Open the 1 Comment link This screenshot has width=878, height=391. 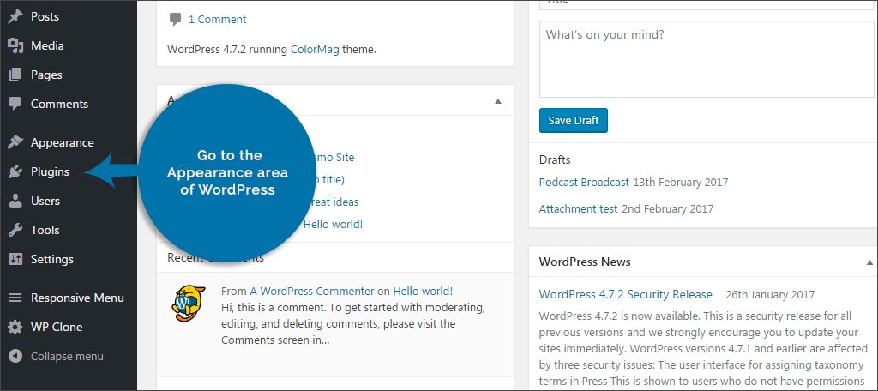[217, 20]
